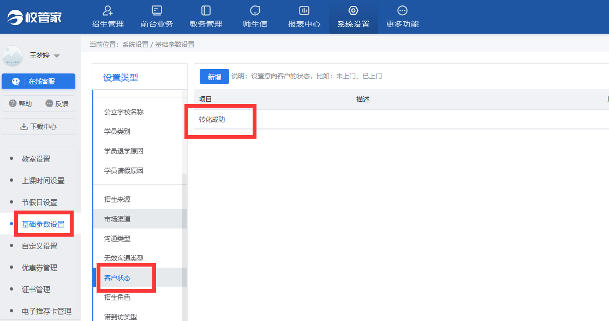The image size is (609, 321).
Task: Click the 反馈 button
Action: click(57, 103)
